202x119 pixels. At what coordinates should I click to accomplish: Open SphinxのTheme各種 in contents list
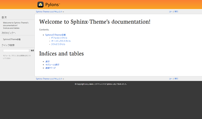[x=55, y=35]
